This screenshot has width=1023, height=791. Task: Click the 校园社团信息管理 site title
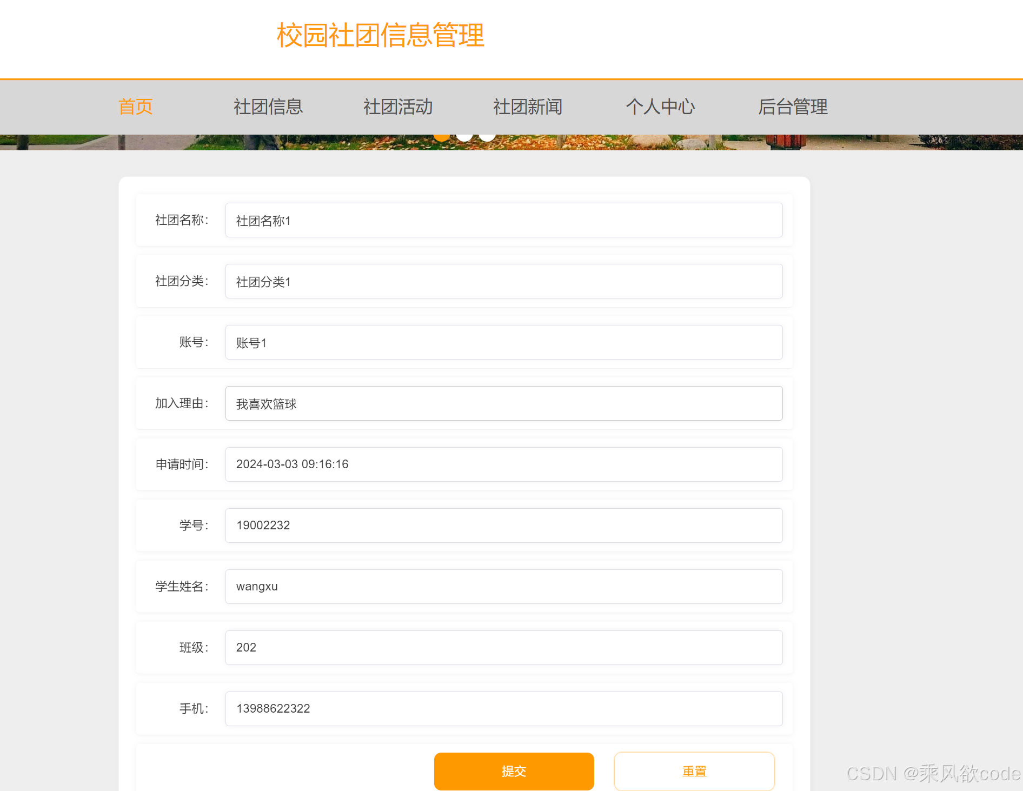pos(380,36)
